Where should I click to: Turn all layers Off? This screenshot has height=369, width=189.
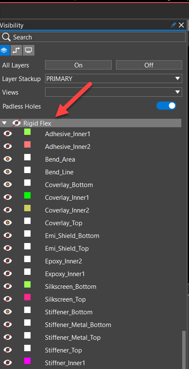click(x=149, y=65)
